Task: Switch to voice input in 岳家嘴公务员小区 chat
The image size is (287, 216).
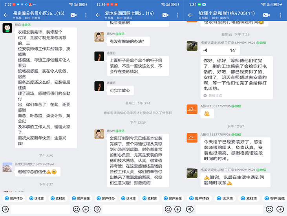Action: tap(5, 209)
